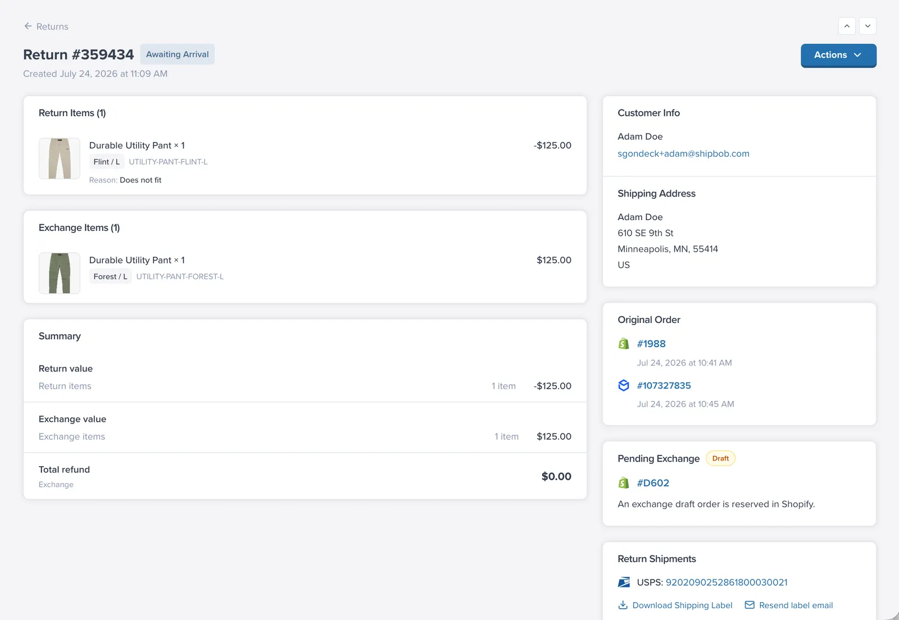Screen dimensions: 899x620
Task: Click the back arrow icon beside Returns
Action: coord(28,26)
